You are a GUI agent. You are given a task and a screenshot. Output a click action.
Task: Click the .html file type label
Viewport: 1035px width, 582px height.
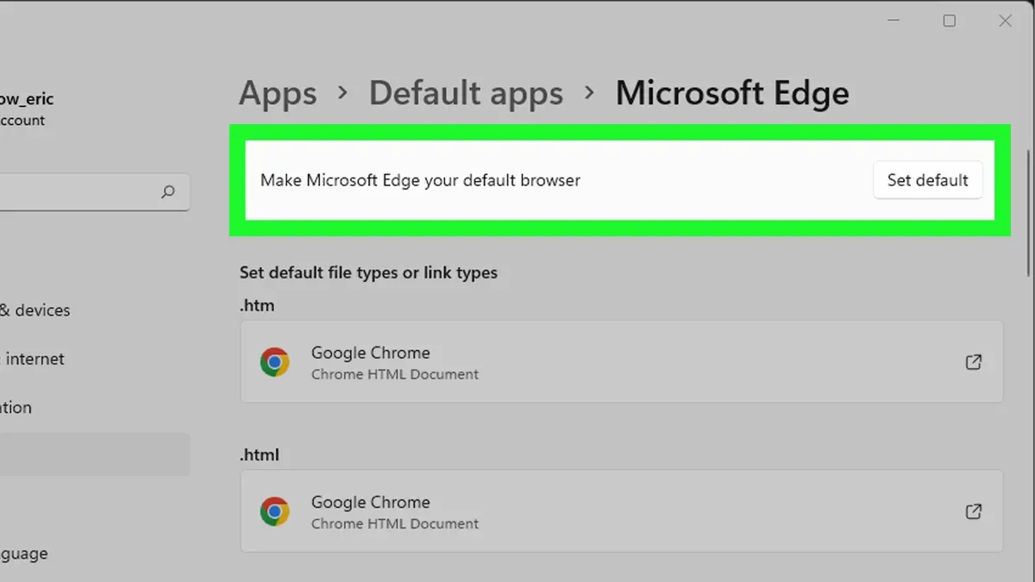260,454
